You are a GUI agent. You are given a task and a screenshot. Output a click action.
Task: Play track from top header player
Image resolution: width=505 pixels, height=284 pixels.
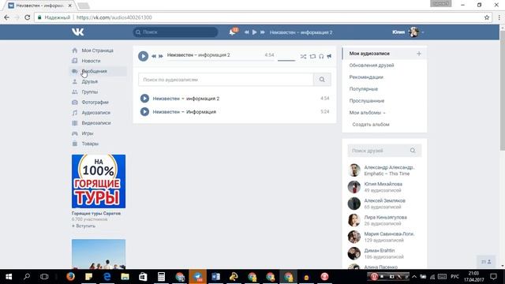point(254,32)
